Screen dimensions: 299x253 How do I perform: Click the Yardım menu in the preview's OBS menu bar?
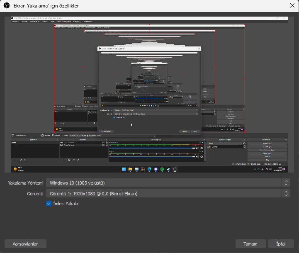tap(88, 21)
